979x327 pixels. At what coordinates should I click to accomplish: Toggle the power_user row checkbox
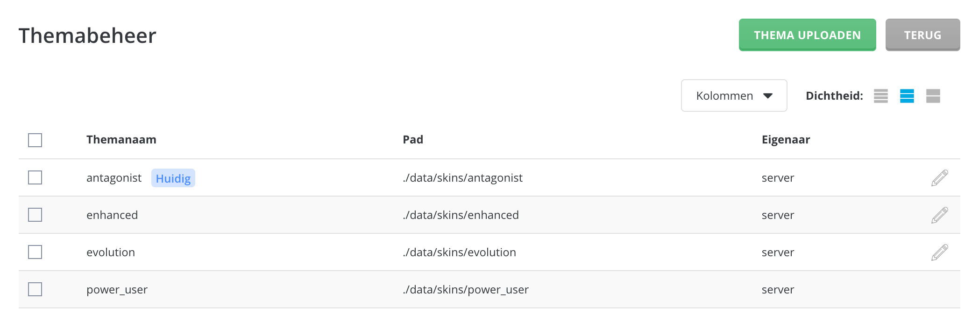[x=35, y=289]
